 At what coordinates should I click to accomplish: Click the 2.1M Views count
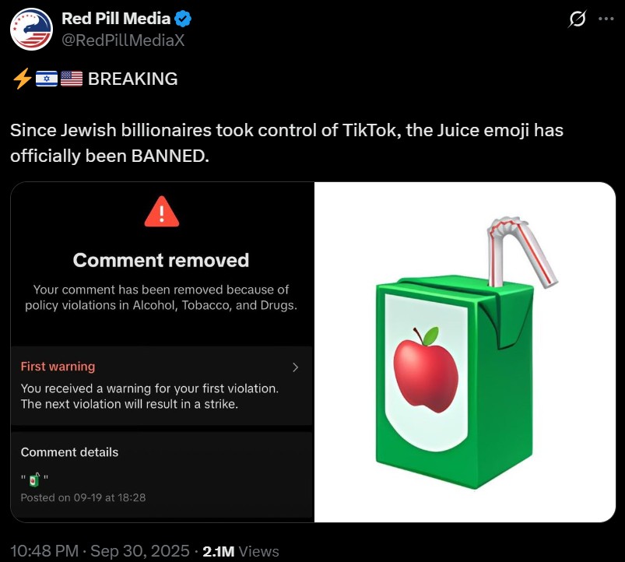click(x=241, y=551)
